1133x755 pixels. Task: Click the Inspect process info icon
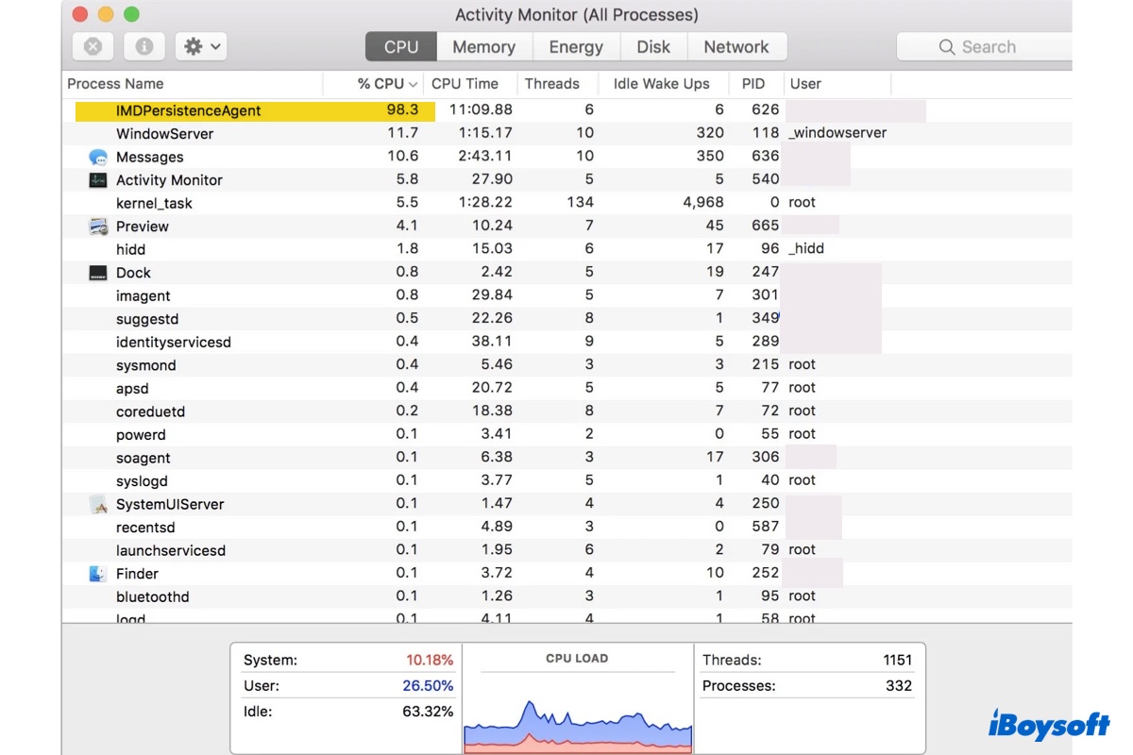(144, 46)
